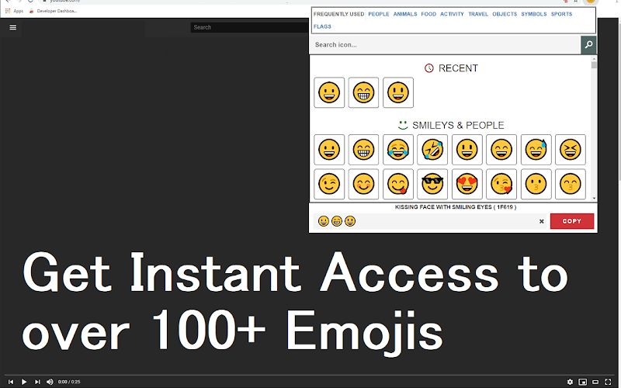The width and height of the screenshot is (621, 388).
Task: Pick the face licking lips emoji
Action: (398, 184)
